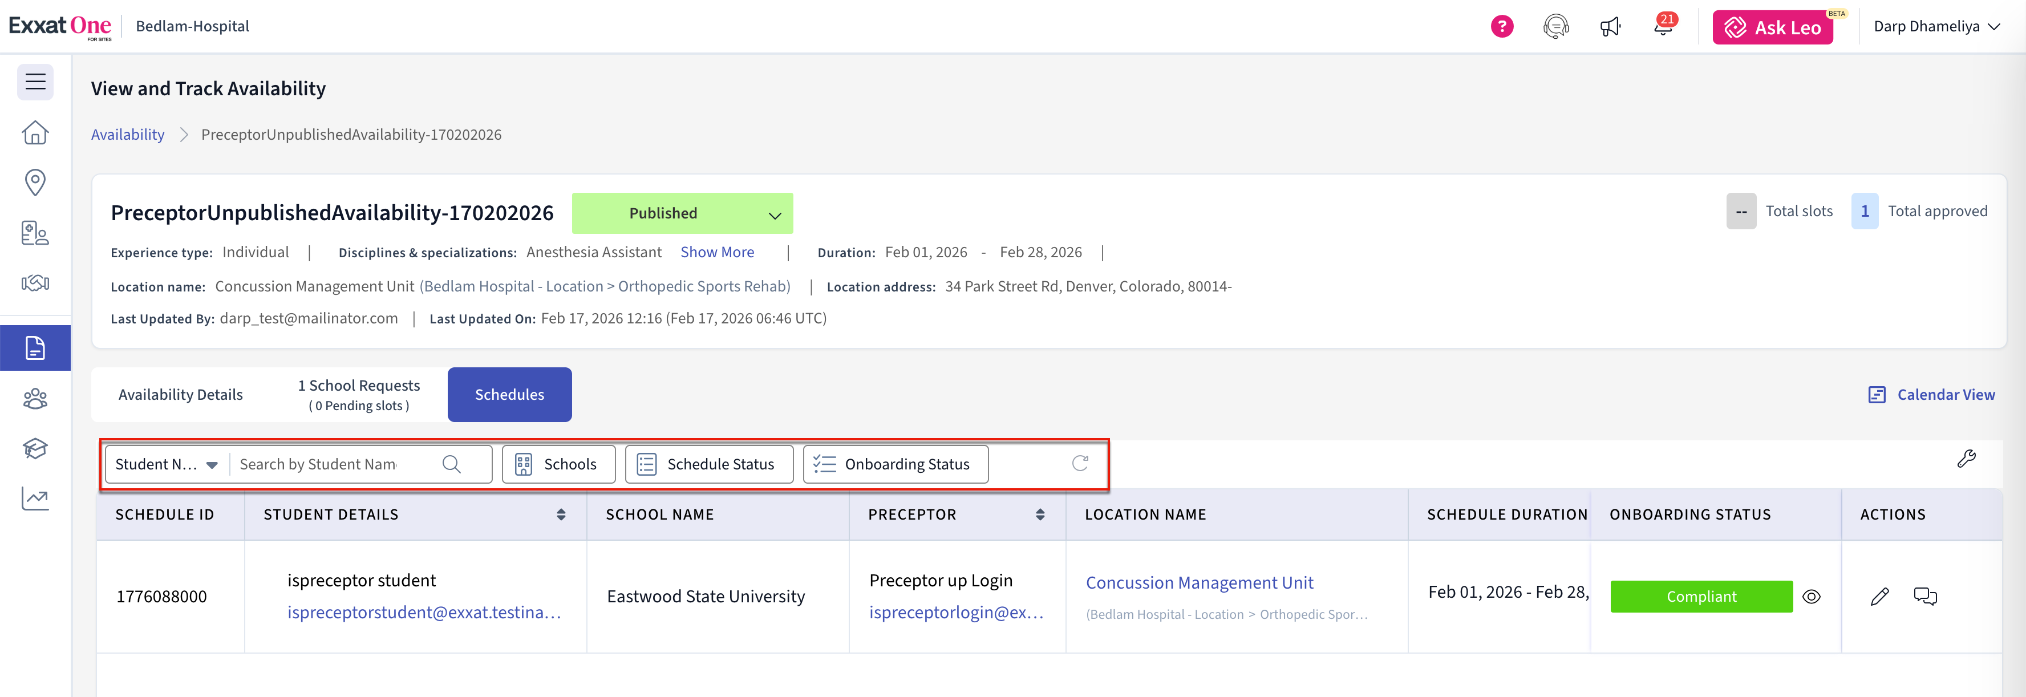Edit schedule 1776088000 with pencil icon
The width and height of the screenshot is (2026, 697).
[x=1880, y=596]
